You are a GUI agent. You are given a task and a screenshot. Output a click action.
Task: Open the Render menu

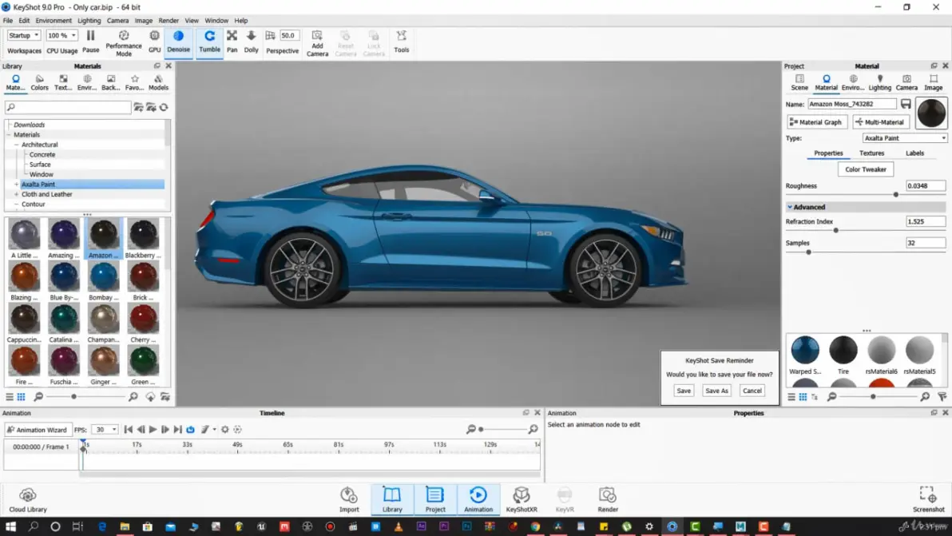[169, 21]
